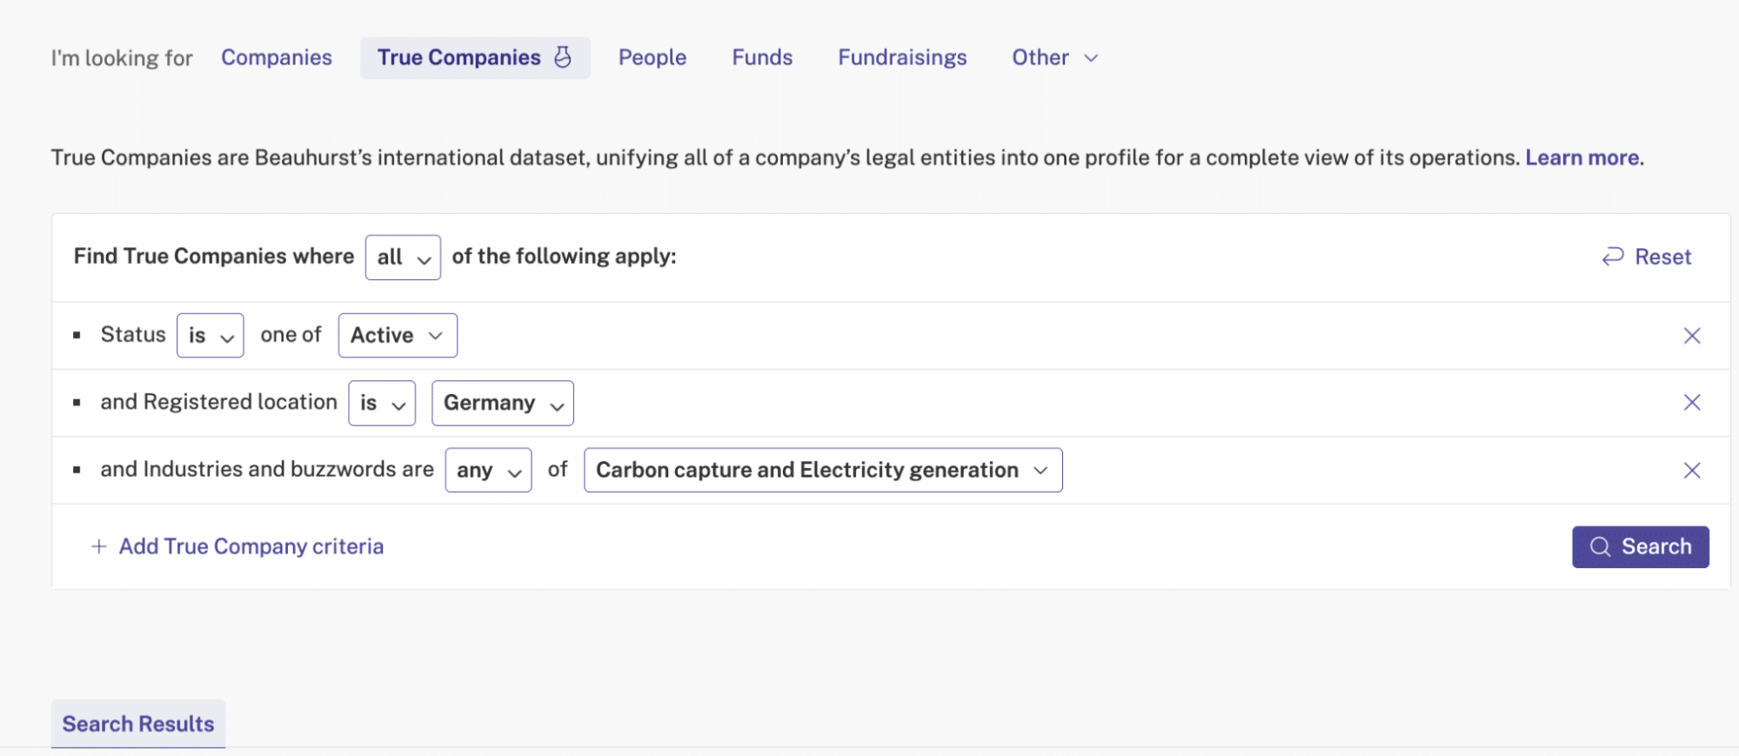Add True Company criteria
This screenshot has height=756, width=1739.
(x=237, y=546)
